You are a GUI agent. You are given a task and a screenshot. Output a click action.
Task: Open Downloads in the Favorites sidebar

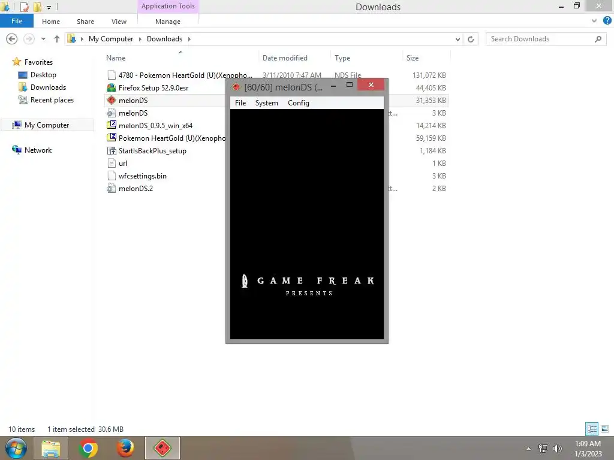(48, 87)
